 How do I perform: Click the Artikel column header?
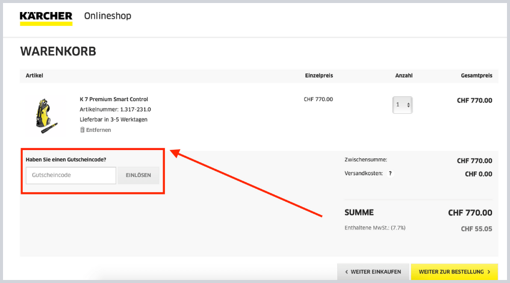tap(34, 76)
